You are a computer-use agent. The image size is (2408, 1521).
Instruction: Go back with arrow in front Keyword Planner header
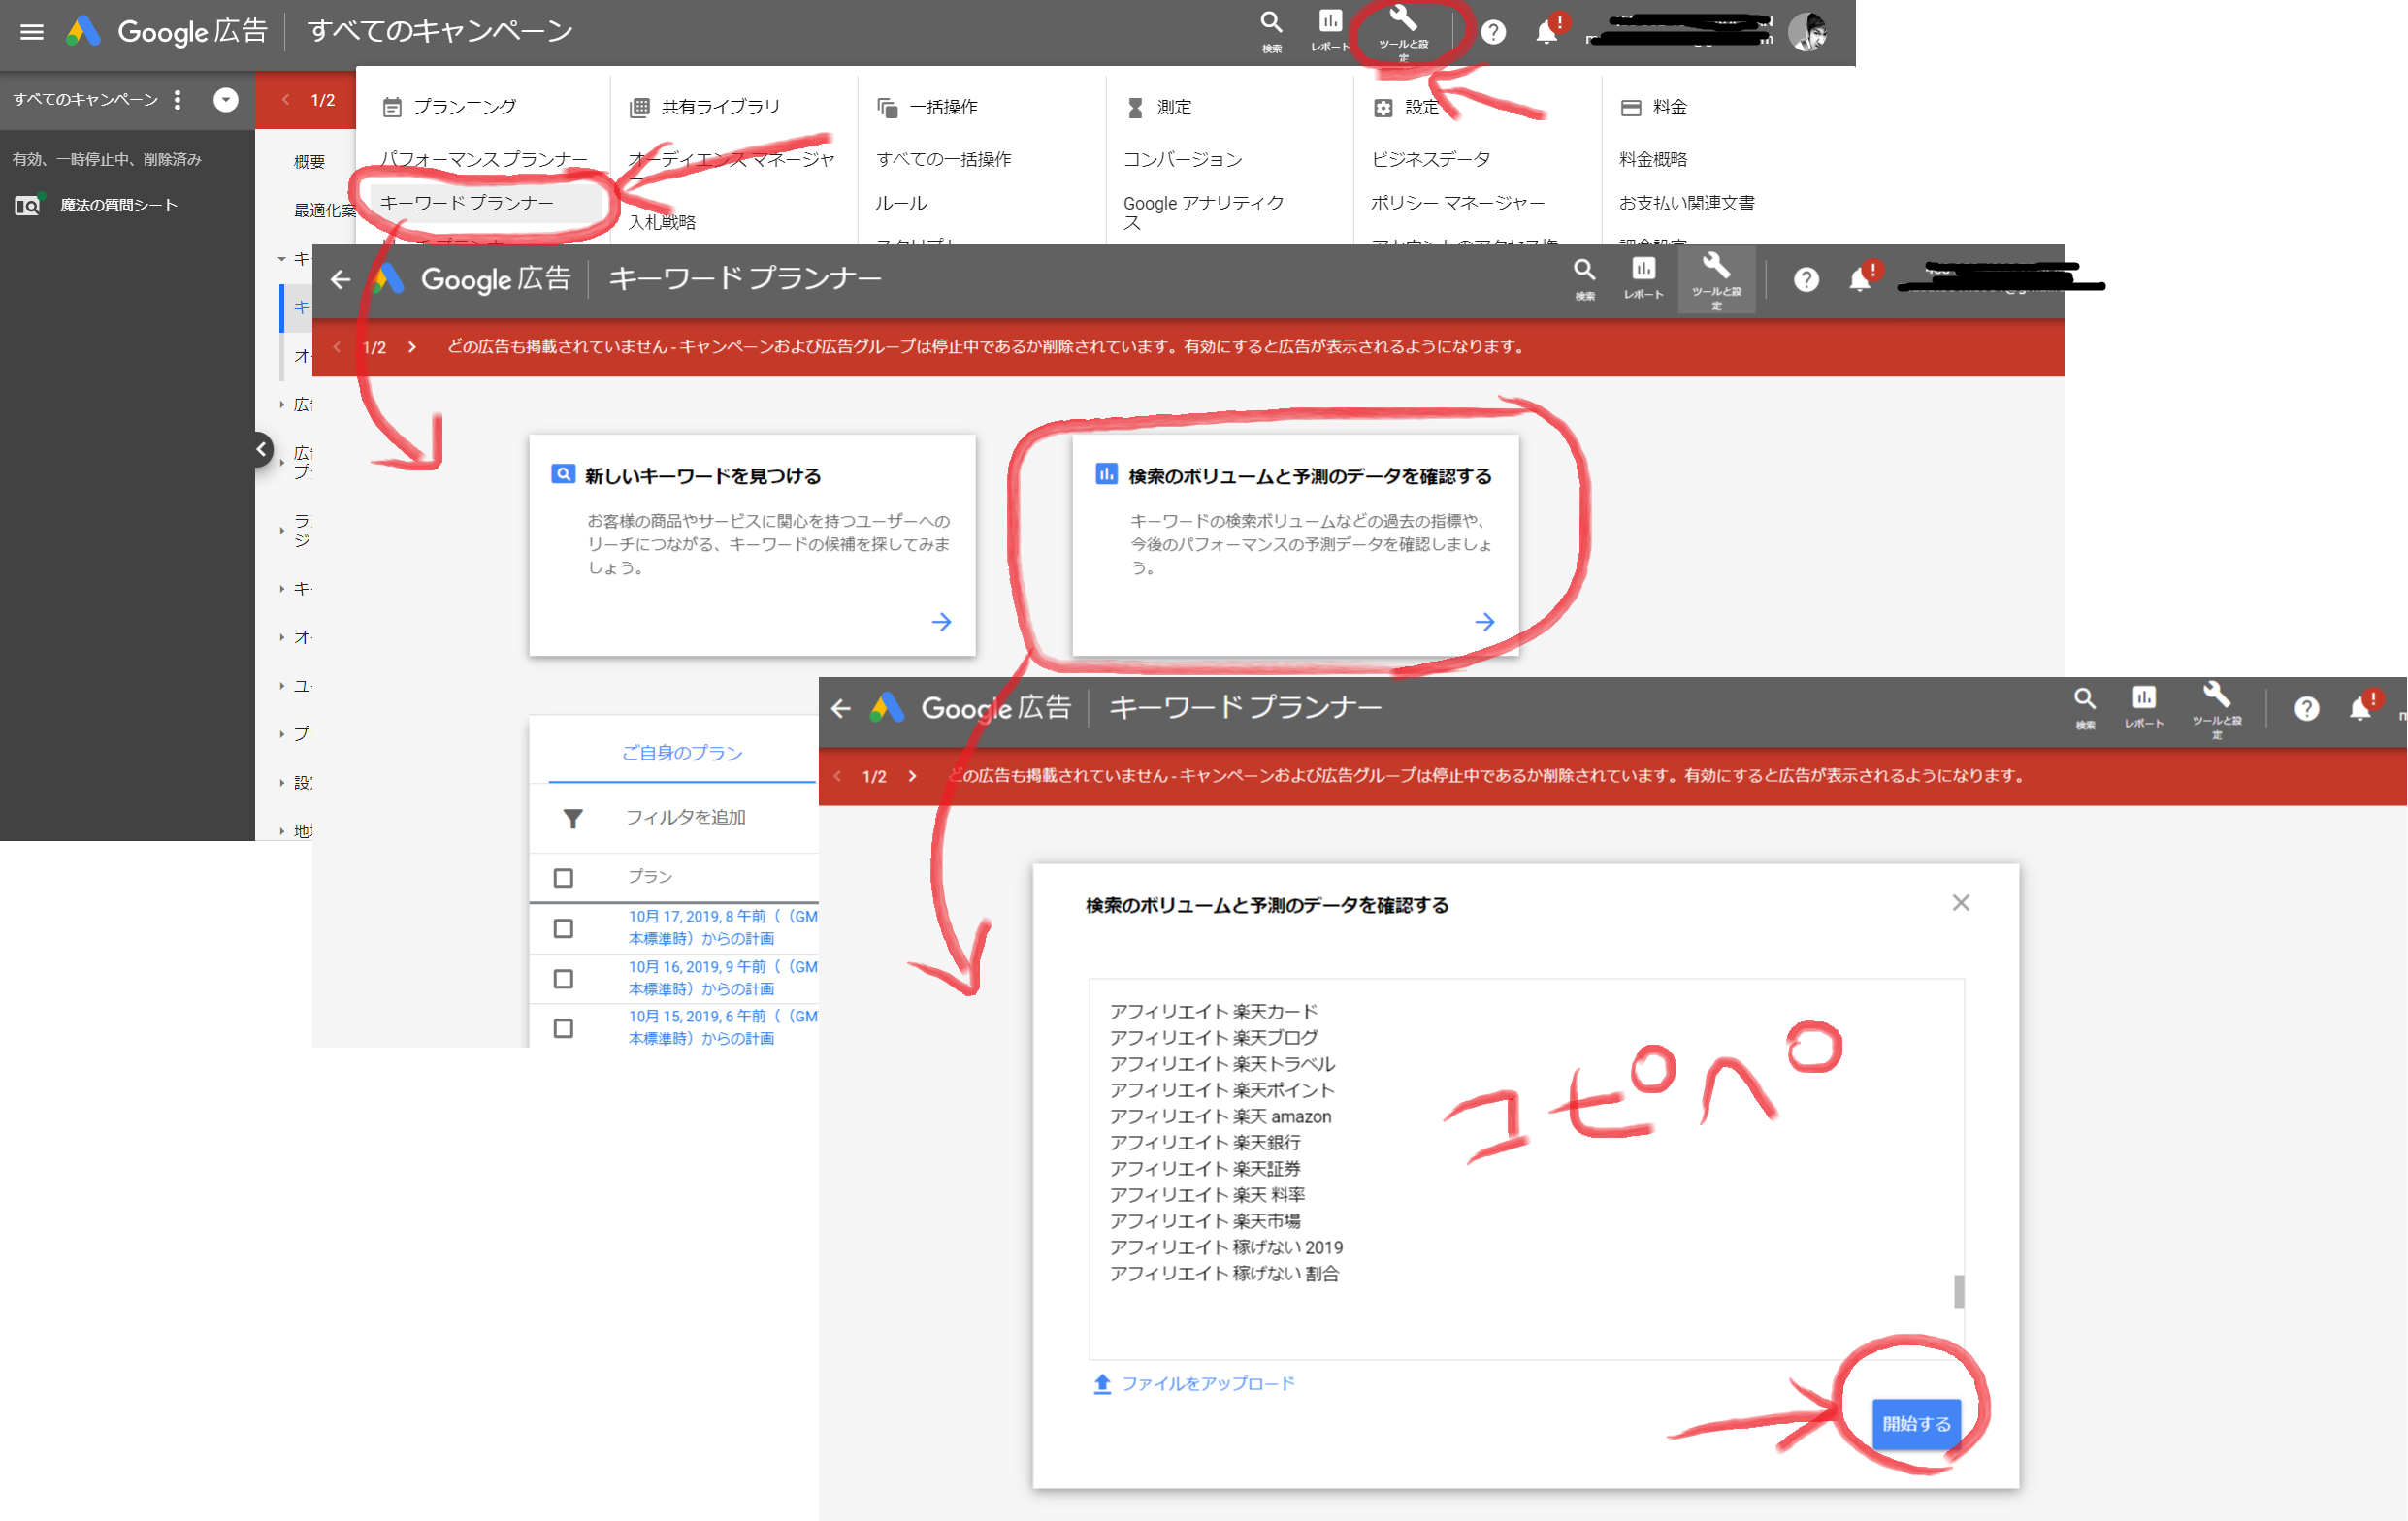841,709
